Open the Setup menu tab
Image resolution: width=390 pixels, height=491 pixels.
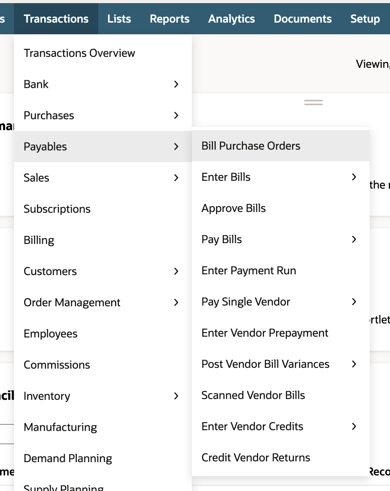click(365, 19)
